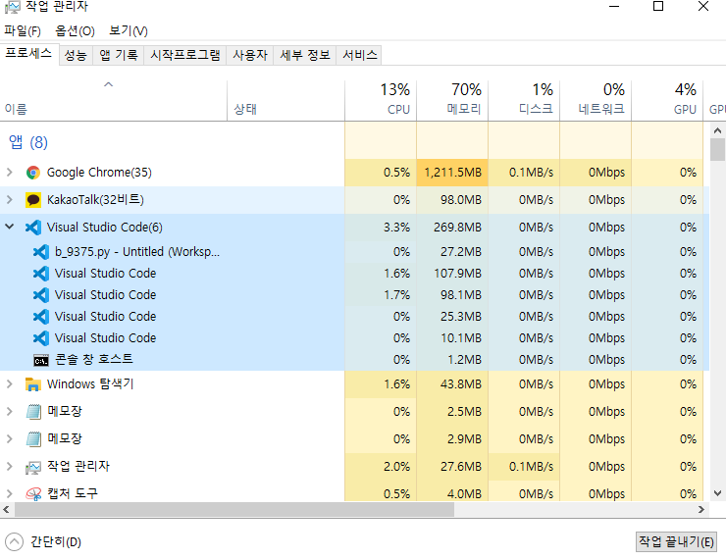Image resolution: width=726 pixels, height=560 pixels.
Task: Maximize the 작업 관리자 window
Action: [658, 7]
